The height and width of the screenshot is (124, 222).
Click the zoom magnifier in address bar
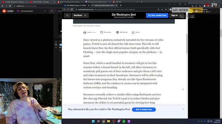(159, 9)
